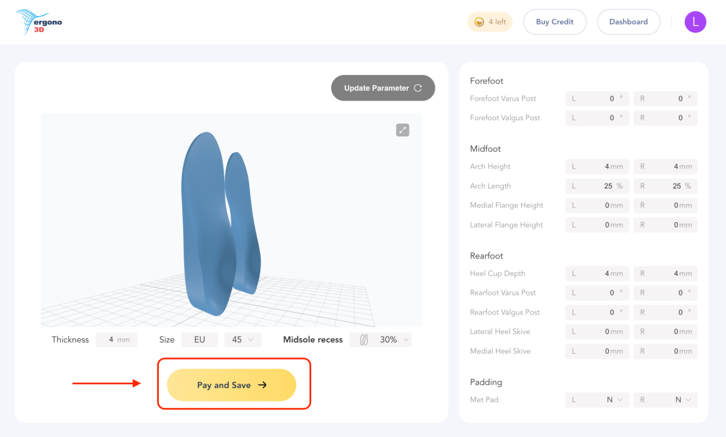The height and width of the screenshot is (437, 726).
Task: Click the fullscreen expand icon on the 3D viewer
Action: point(402,130)
